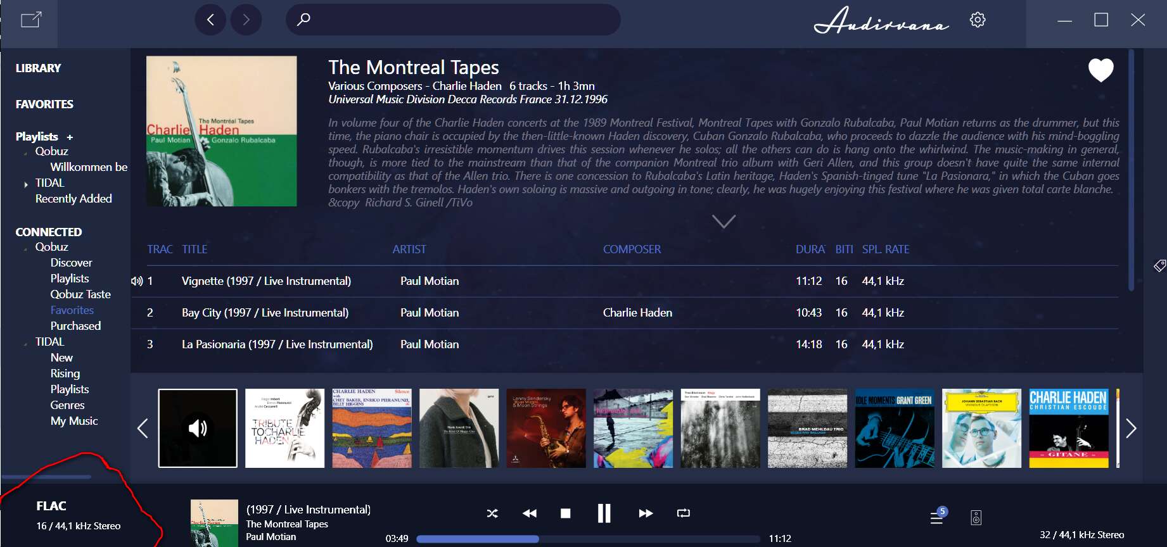Stop playback
This screenshot has width=1167, height=547.
tap(566, 513)
